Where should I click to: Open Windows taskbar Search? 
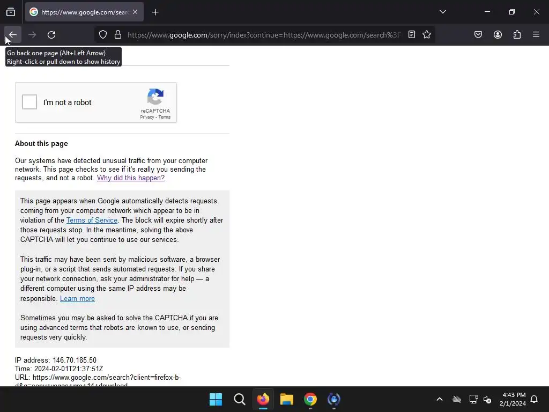click(x=240, y=399)
